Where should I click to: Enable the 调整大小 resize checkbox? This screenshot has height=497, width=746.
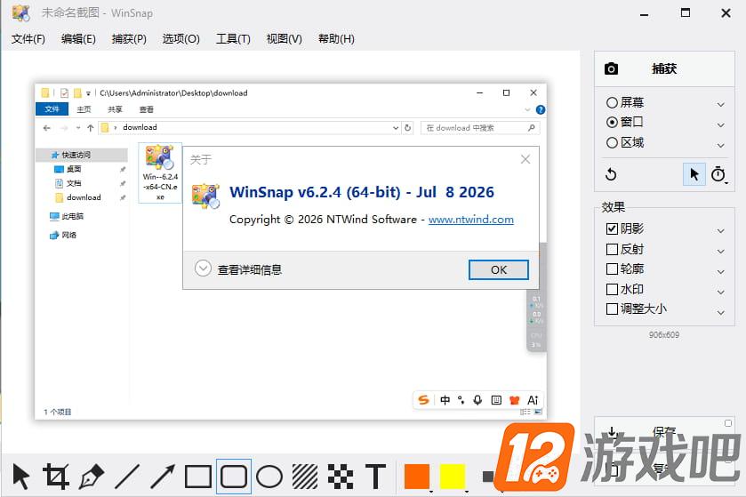pos(612,309)
